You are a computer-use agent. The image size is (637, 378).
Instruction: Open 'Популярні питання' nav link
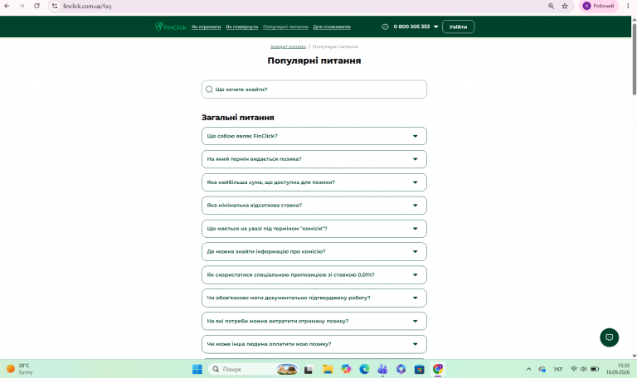(285, 27)
